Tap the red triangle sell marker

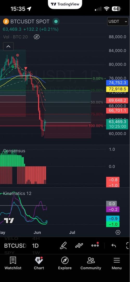click(26, 68)
